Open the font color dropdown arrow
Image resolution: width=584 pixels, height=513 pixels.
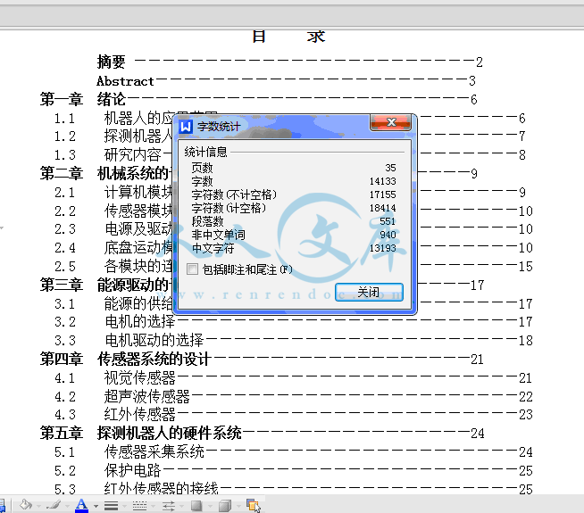tap(96, 506)
